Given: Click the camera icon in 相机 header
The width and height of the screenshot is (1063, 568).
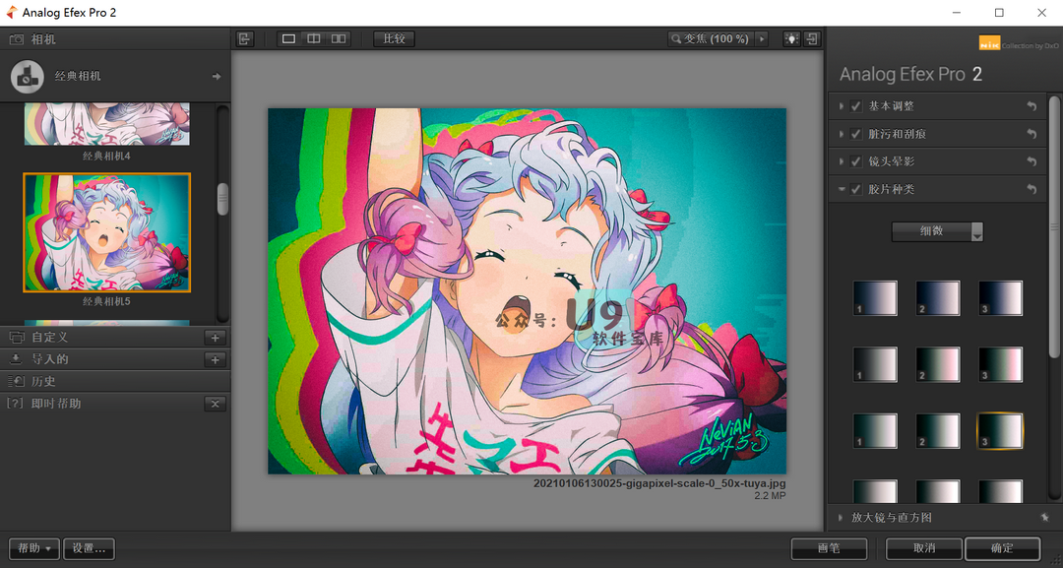Looking at the screenshot, I should (17, 39).
